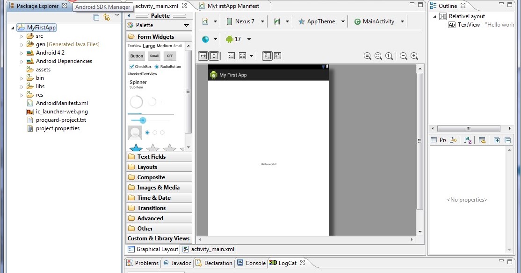521x273 pixels.
Task: Pick the Button widget in palette
Action: 137,56
